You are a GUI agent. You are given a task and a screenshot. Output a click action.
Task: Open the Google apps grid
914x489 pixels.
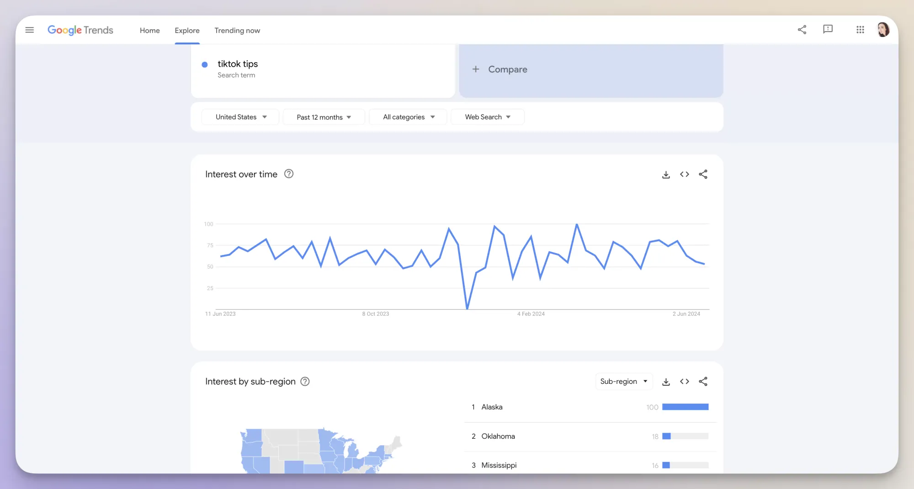point(860,30)
